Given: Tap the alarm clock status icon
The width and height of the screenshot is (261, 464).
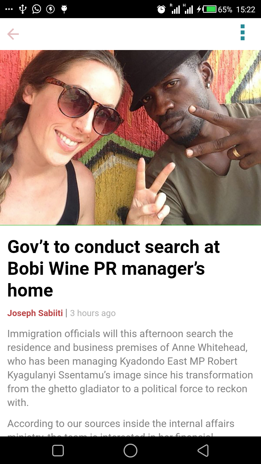Looking at the screenshot, I should 161,10.
